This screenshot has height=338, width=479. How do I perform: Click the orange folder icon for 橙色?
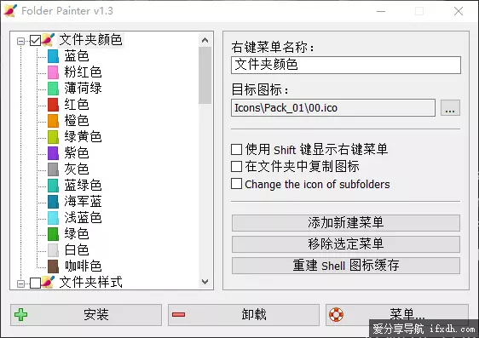coord(53,121)
